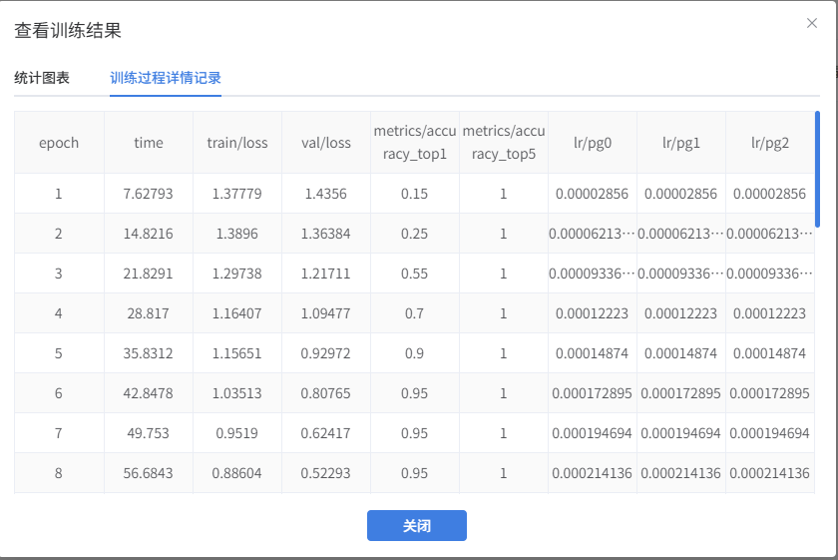Screen dimensions: 838x560
Task: Click the time column header
Action: point(149,143)
